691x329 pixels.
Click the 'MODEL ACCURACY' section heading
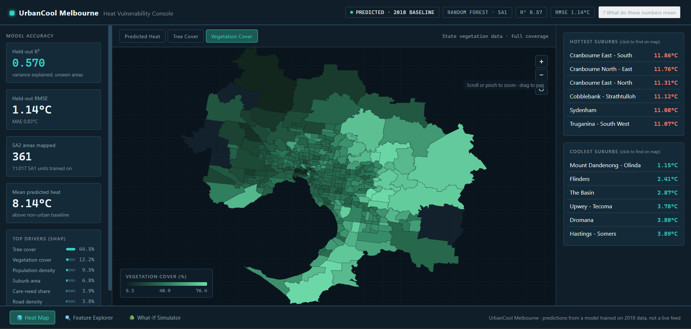pos(30,36)
